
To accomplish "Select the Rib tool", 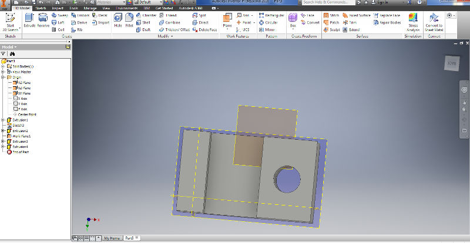I will 77,30.
